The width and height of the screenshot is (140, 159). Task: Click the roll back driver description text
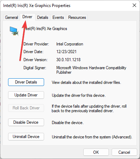(x=89, y=108)
